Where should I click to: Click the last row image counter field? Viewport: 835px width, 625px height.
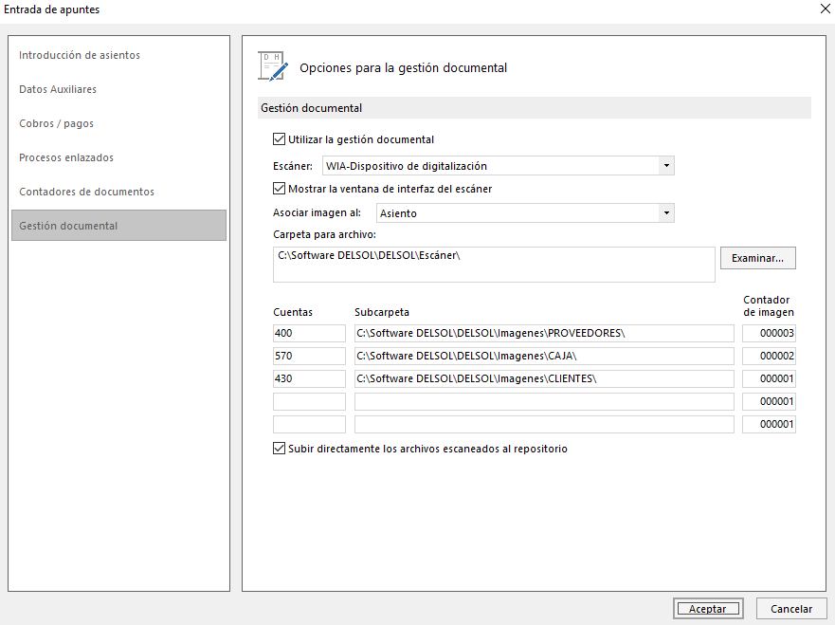[769, 425]
